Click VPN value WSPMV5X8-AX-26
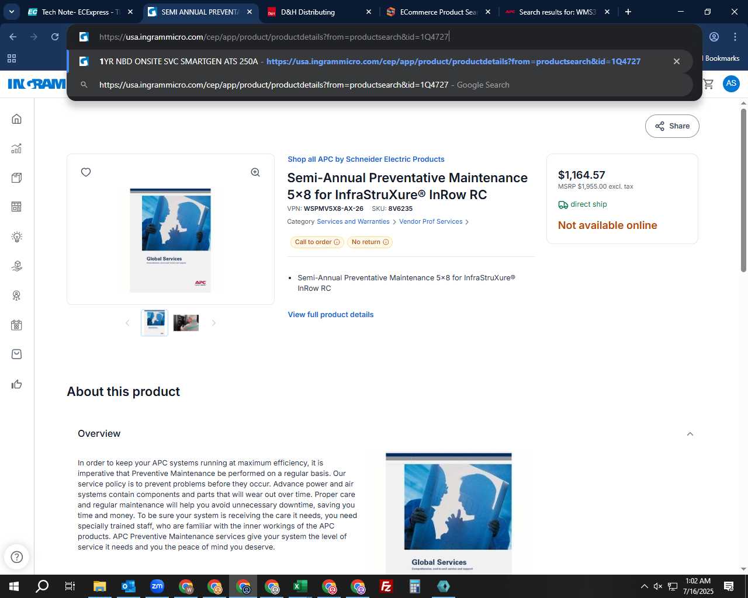Image resolution: width=748 pixels, height=598 pixels. click(334, 208)
